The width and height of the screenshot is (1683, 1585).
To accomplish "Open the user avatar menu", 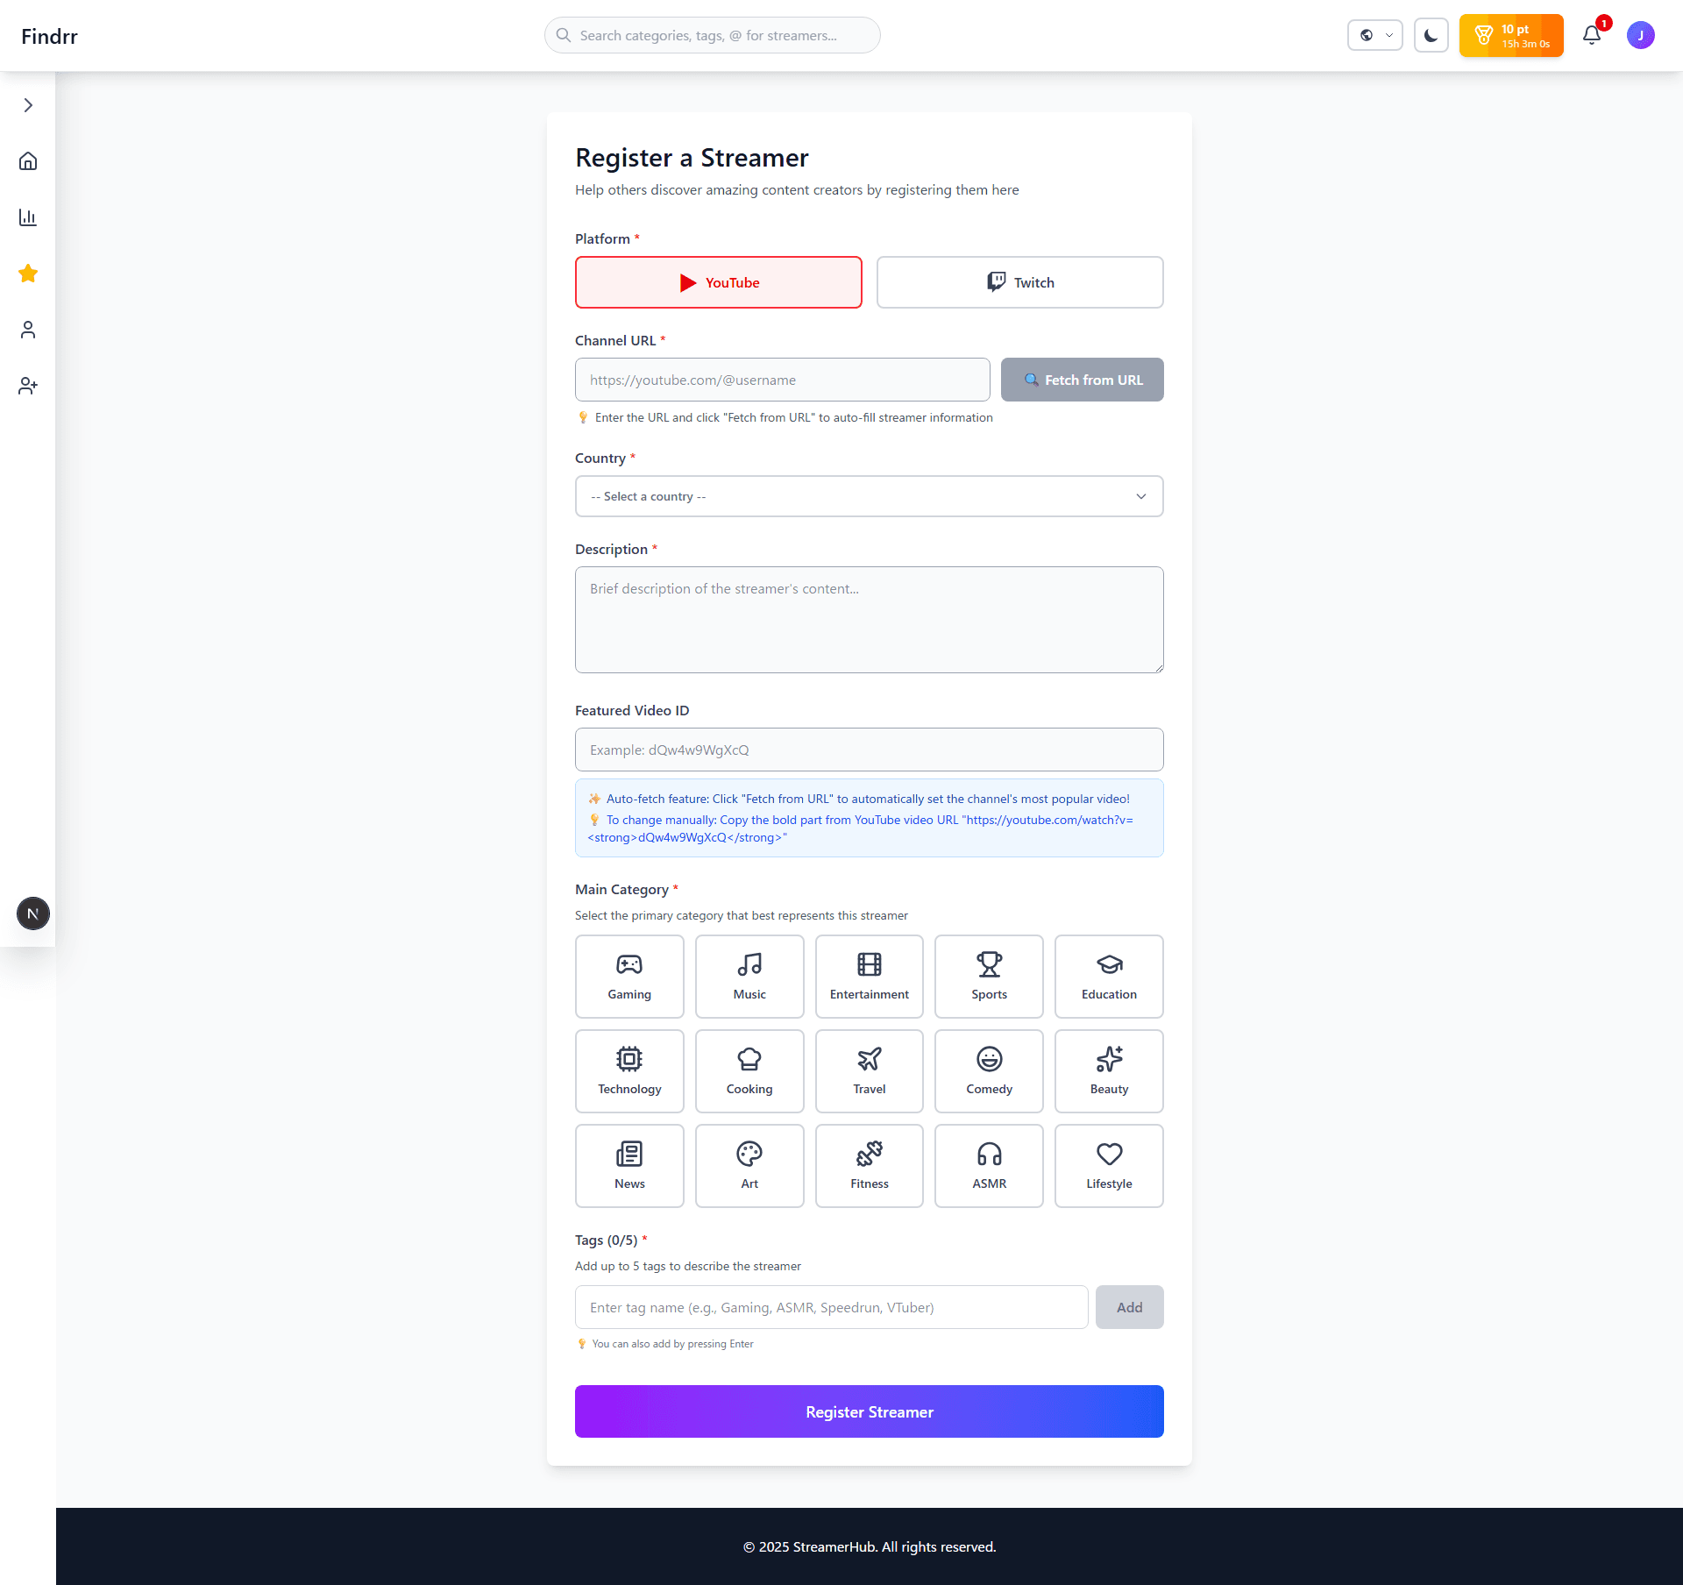I will [x=1640, y=35].
